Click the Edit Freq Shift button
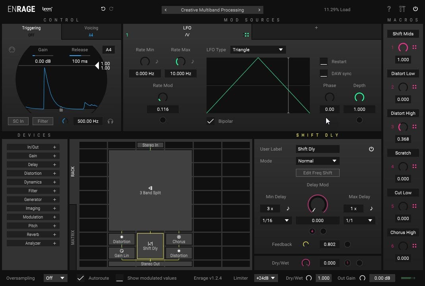The image size is (425, 286). 317,173
